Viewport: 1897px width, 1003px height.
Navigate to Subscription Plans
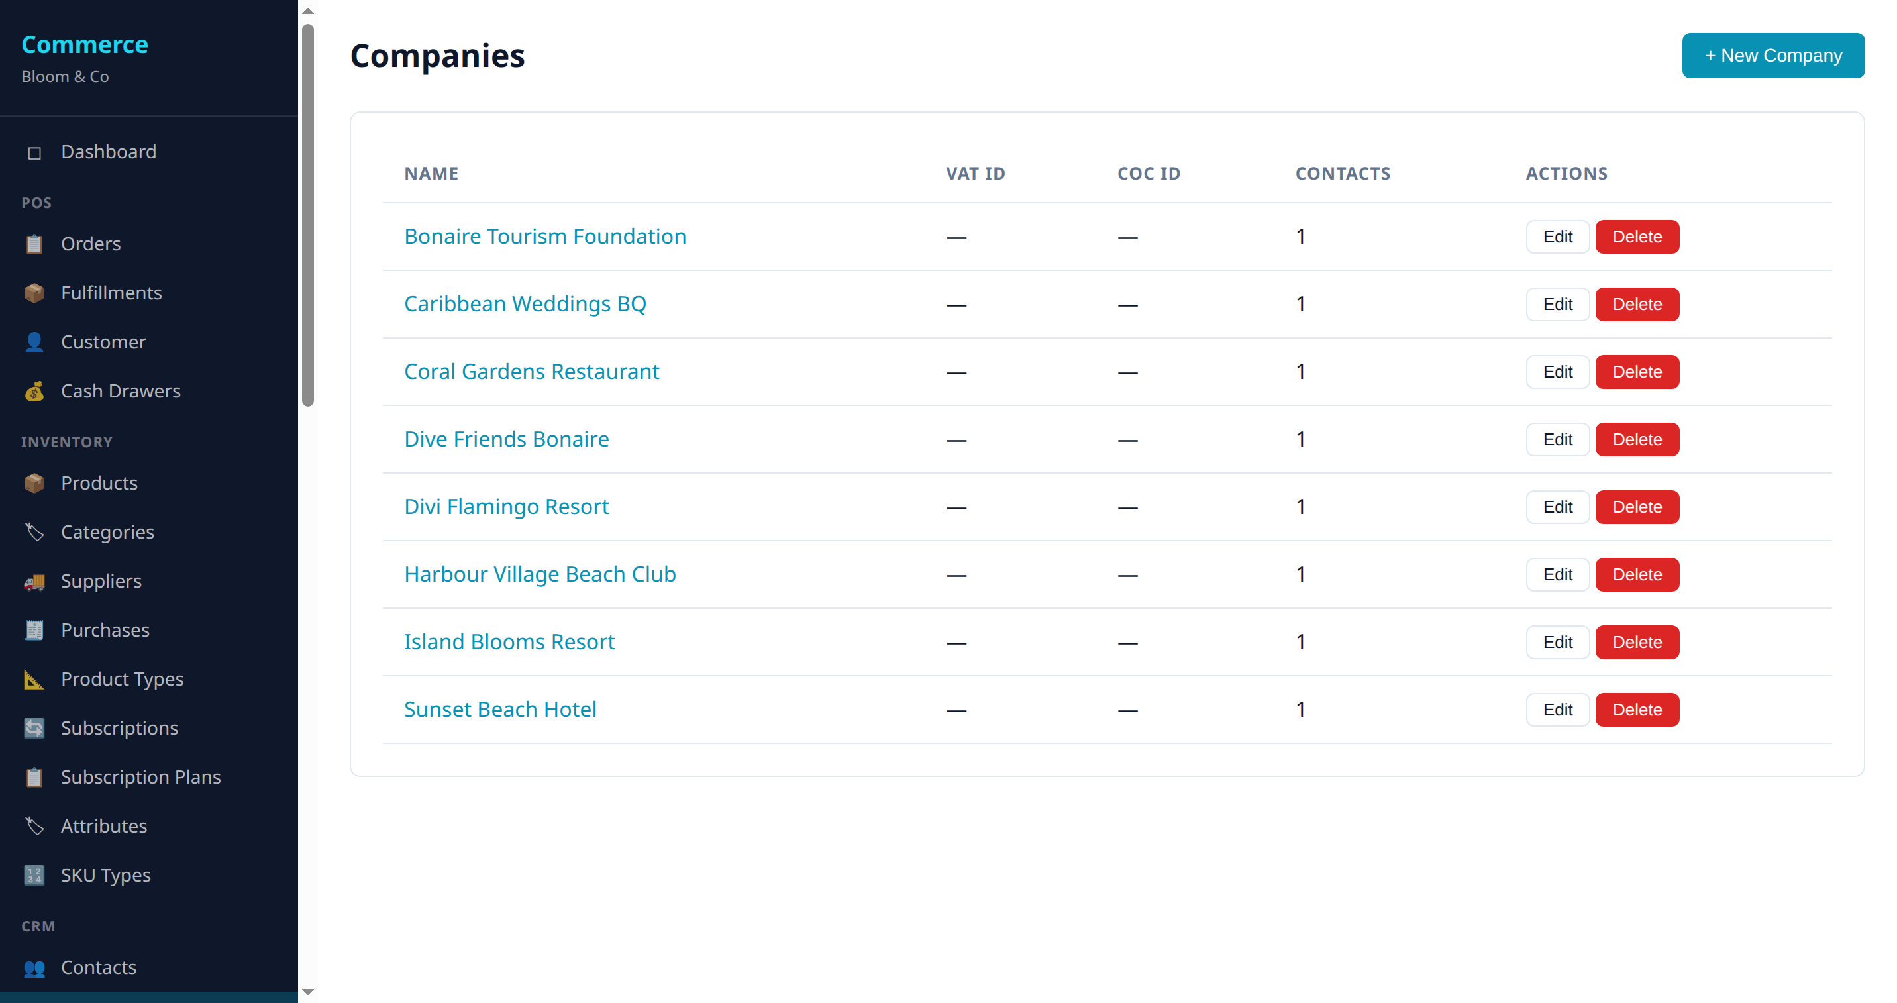click(140, 777)
